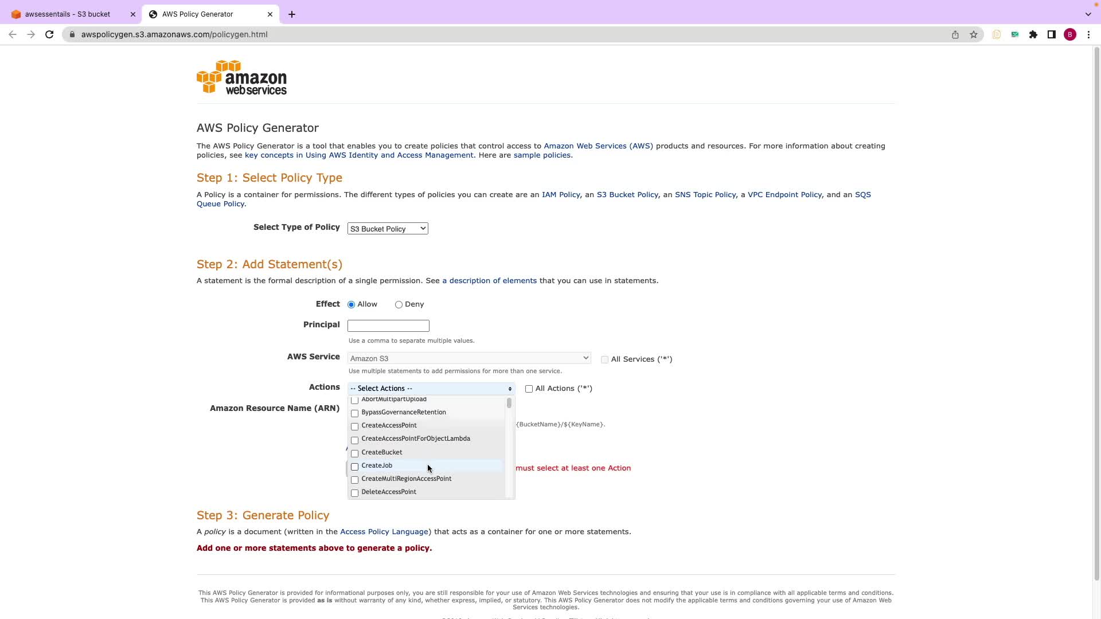Select the Deny effect radio button

click(x=399, y=305)
